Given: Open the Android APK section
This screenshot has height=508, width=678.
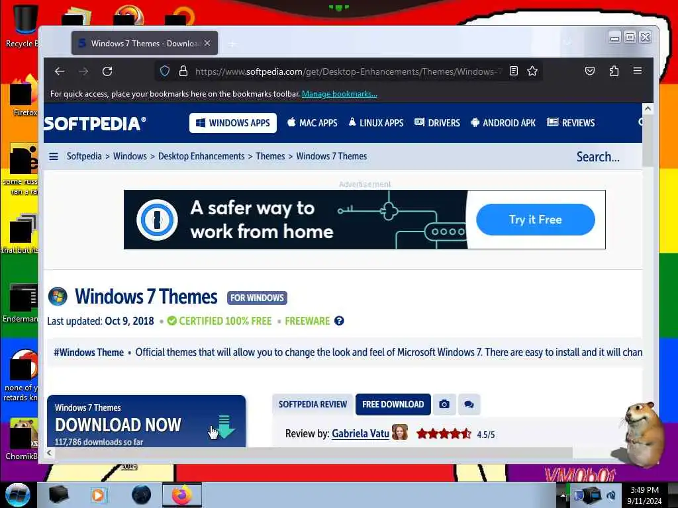Looking at the screenshot, I should [503, 123].
